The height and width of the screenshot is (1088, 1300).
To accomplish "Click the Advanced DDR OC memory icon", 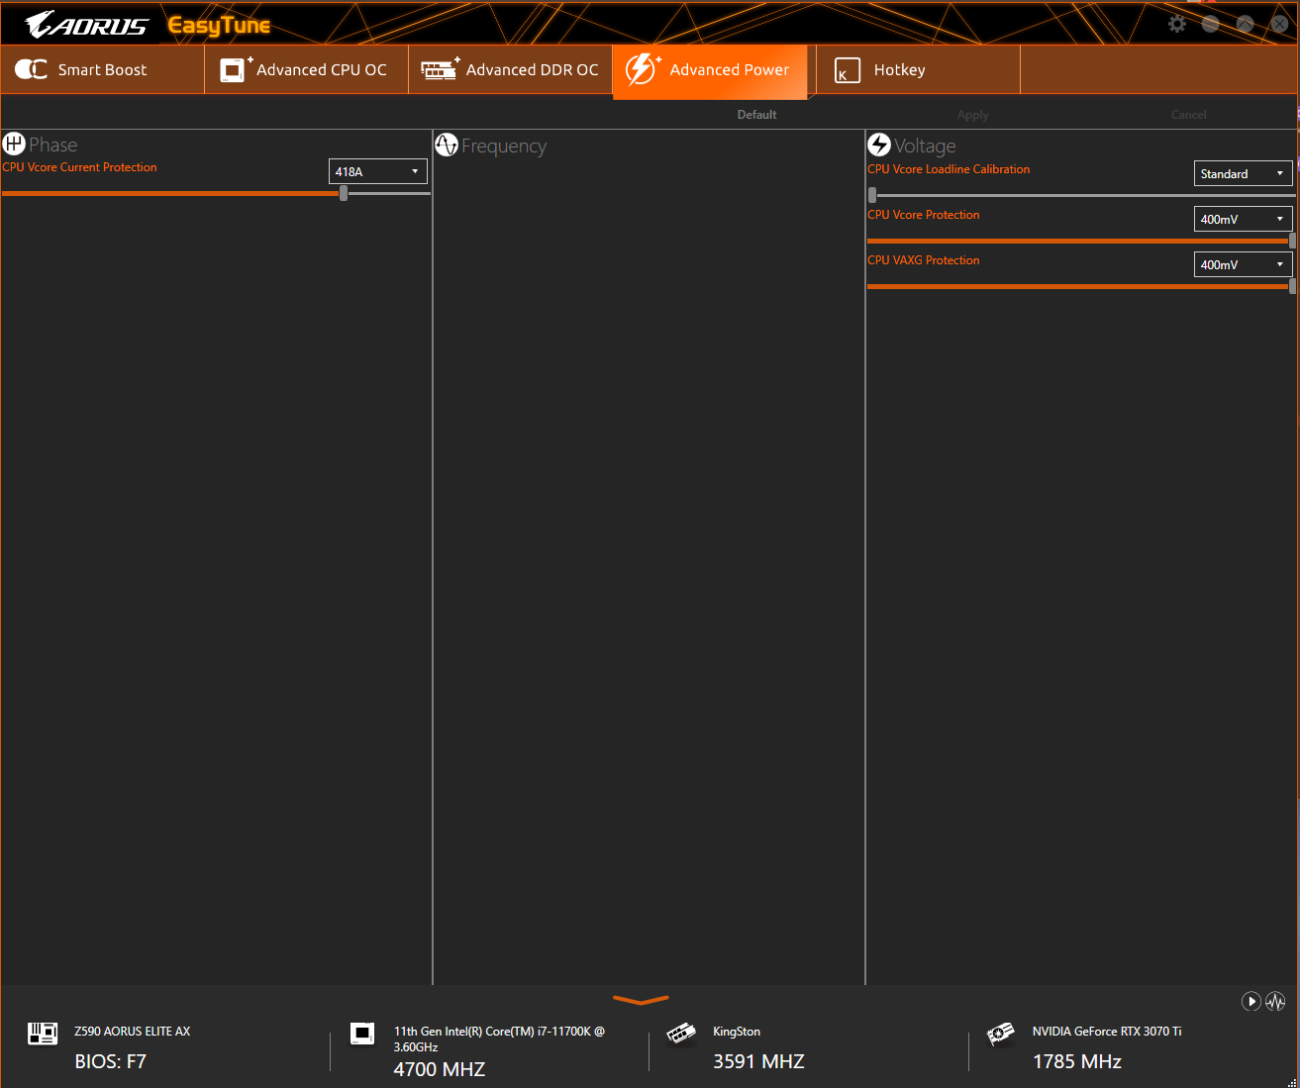I will [440, 69].
